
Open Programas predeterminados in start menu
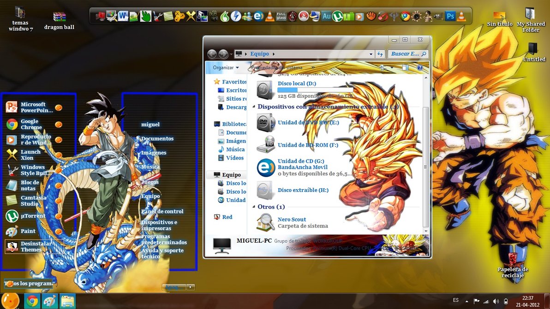coord(163,239)
